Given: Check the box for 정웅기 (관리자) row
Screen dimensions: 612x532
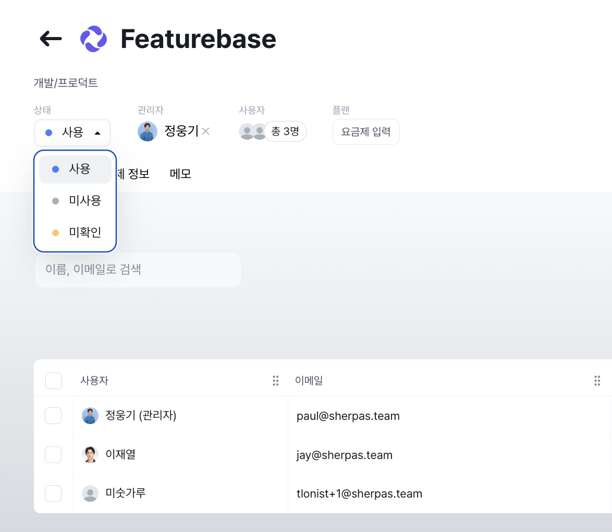Looking at the screenshot, I should coord(53,416).
